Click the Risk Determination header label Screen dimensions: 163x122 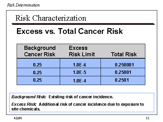pyautogui.click(x=23, y=5)
